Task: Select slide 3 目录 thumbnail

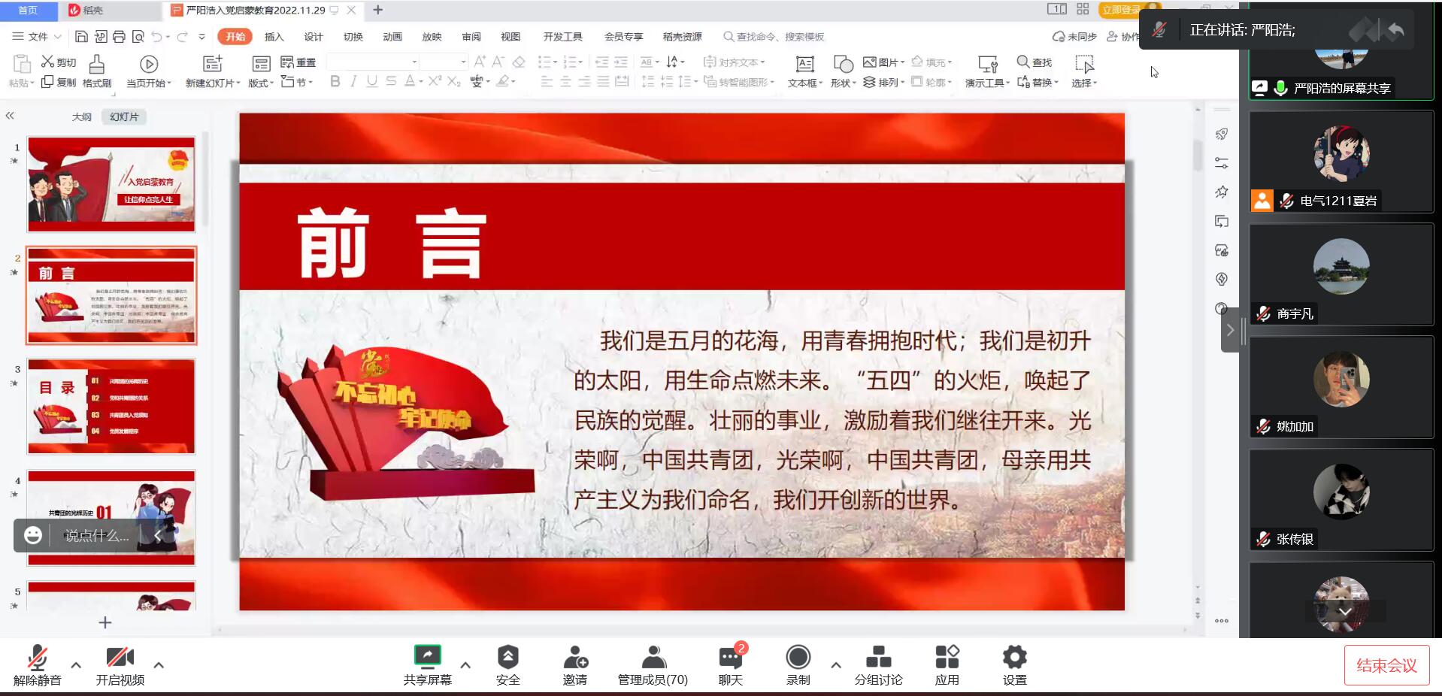Action: pos(111,406)
